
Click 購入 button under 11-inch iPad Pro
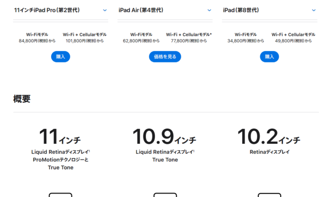(61, 57)
